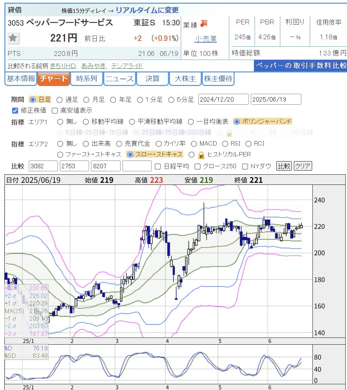Click the red earnings trend arrow icon
Viewport: 347px width, 390px height.
point(204,24)
